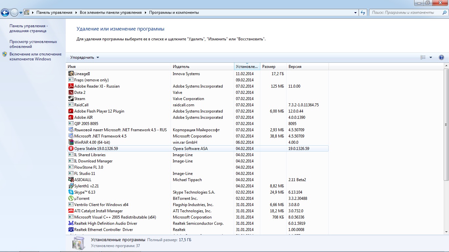The width and height of the screenshot is (449, 252).
Task: Click the Установленные программы details pane icon
Action: pyautogui.click(x=79, y=243)
